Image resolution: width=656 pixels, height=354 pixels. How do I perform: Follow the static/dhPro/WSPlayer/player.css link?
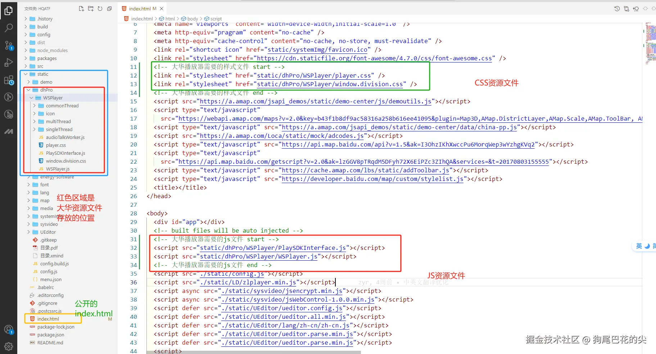(314, 75)
